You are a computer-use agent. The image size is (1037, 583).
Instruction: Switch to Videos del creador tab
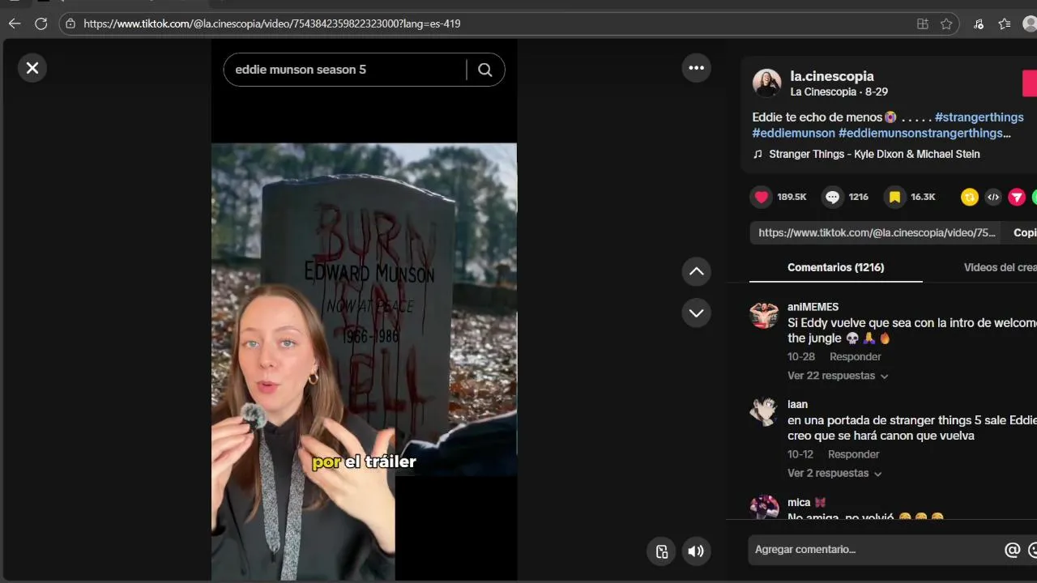pos(1000,267)
